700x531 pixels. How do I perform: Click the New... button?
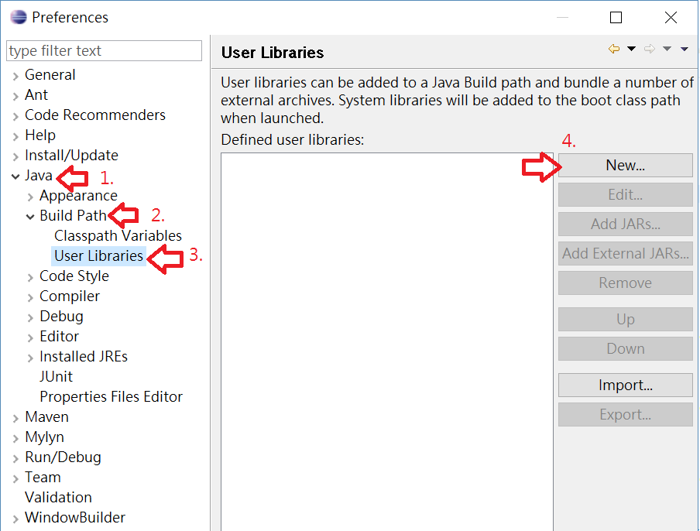coord(626,166)
